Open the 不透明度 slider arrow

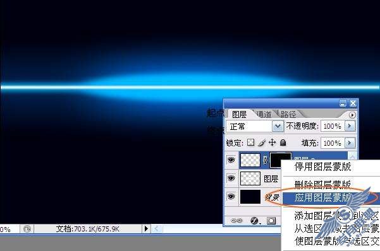click(350, 126)
